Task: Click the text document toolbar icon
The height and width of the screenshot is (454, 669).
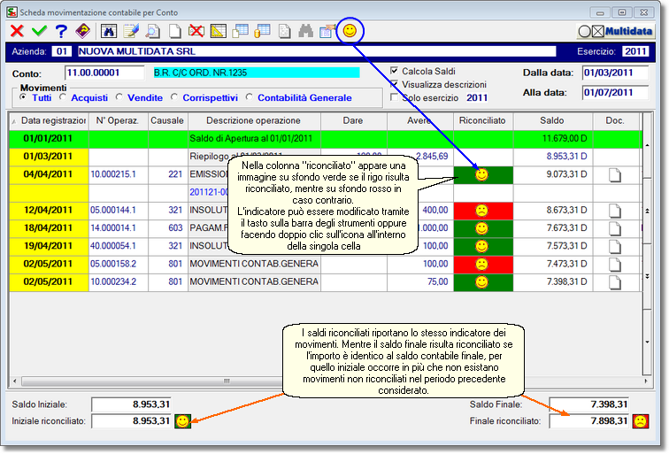Action: pyautogui.click(x=284, y=31)
